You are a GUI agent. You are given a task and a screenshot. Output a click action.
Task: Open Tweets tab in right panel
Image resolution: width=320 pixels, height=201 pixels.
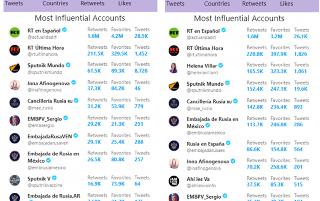pyautogui.click(x=175, y=4)
